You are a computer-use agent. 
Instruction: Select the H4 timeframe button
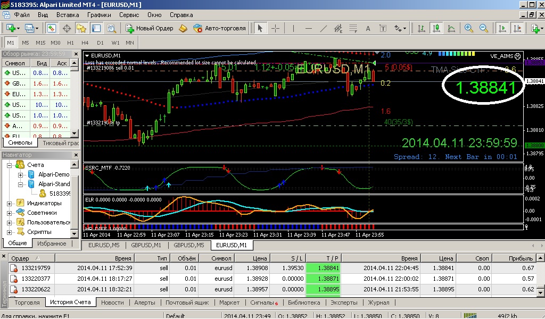(x=85, y=43)
